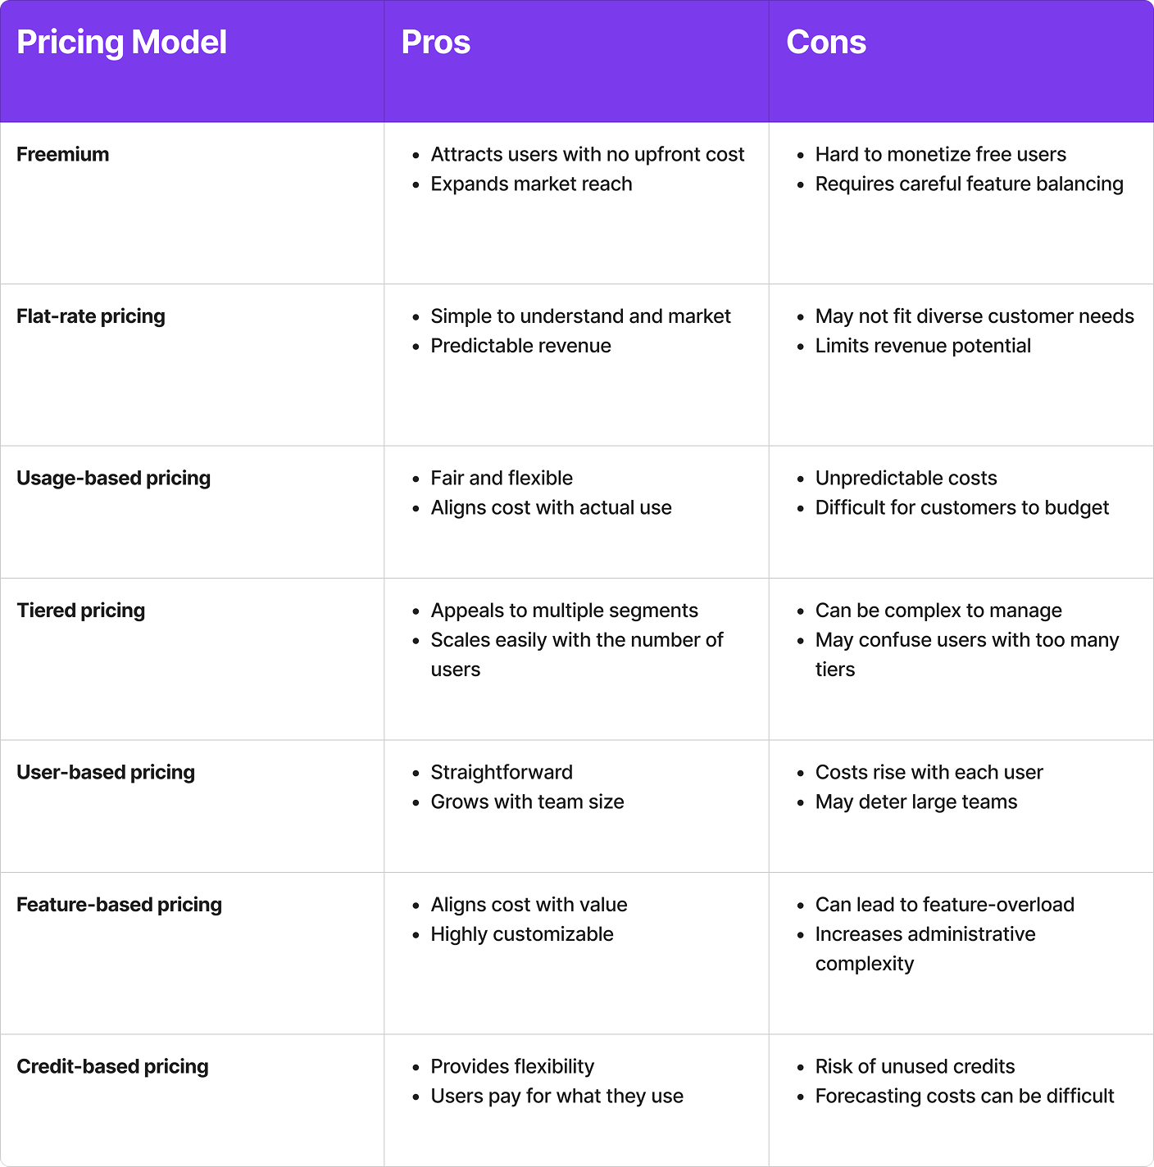Click the User-based pricing label
1154x1167 pixels.
tap(106, 772)
